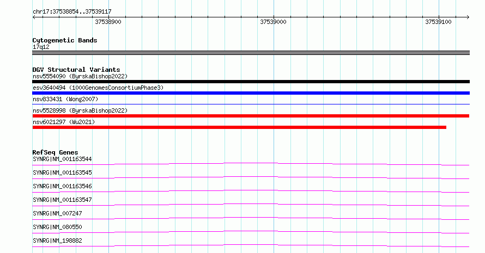Click the left arrow of the ruler

click(34, 17)
